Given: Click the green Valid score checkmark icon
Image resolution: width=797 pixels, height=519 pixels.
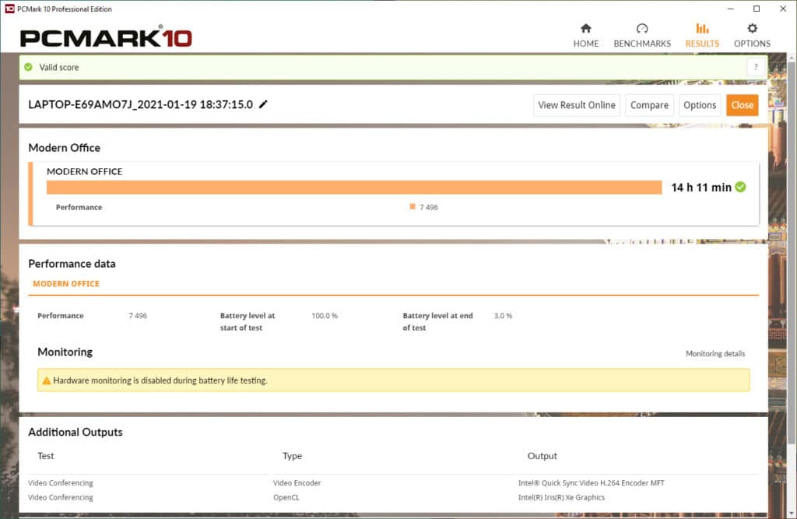Looking at the screenshot, I should pyautogui.click(x=29, y=67).
